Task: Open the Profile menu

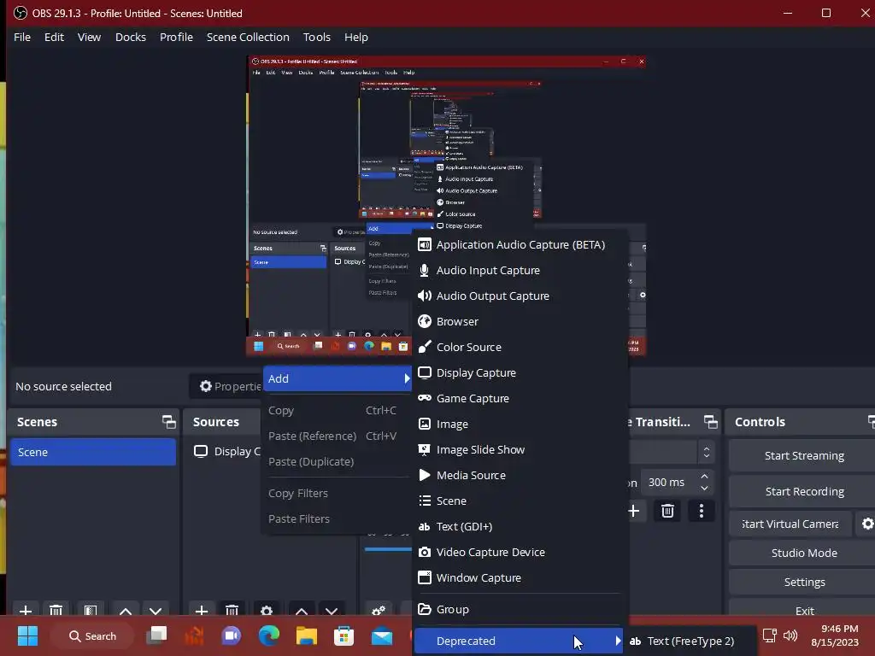Action: (176, 38)
